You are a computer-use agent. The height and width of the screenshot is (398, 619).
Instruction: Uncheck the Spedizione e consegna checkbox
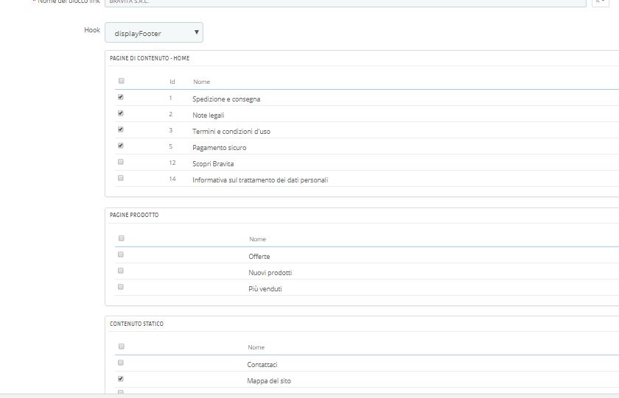121,97
